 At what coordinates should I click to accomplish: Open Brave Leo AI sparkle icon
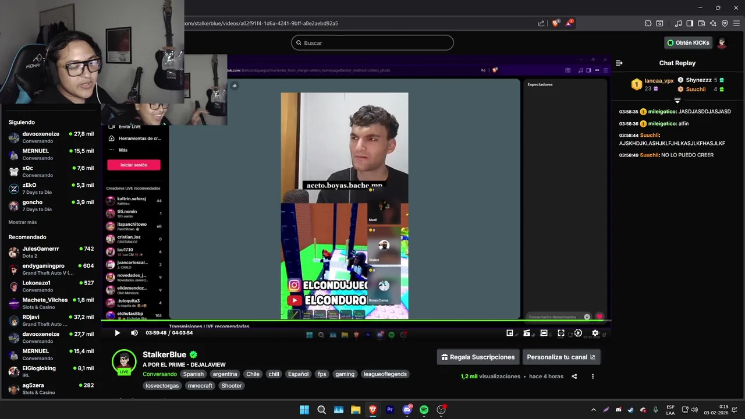[x=713, y=23]
